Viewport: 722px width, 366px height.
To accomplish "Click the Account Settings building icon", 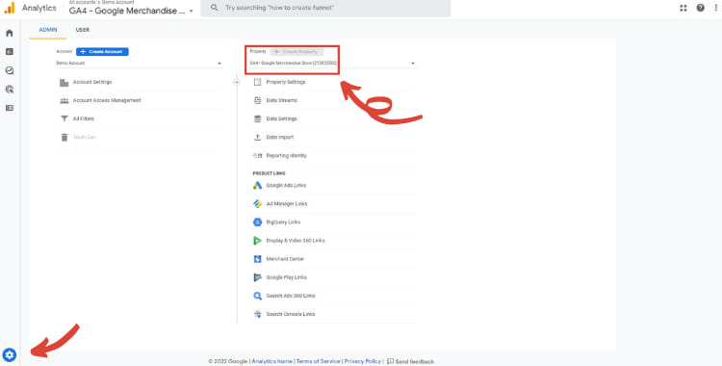I will coord(64,83).
